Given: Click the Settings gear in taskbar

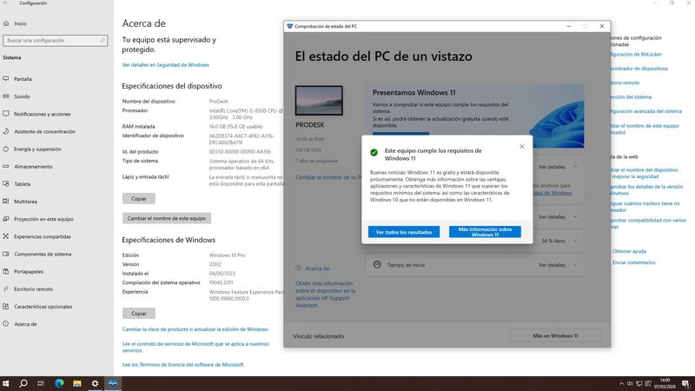Looking at the screenshot, I should (95, 383).
